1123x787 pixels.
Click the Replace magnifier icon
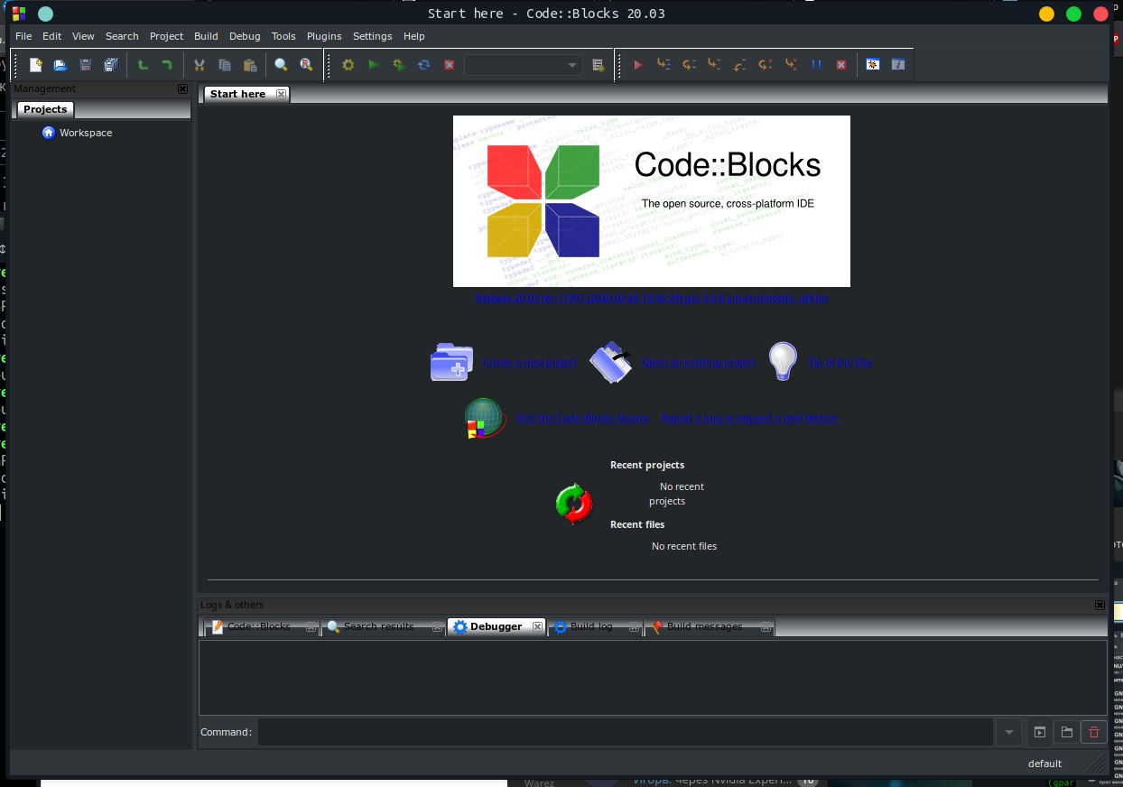click(x=306, y=65)
